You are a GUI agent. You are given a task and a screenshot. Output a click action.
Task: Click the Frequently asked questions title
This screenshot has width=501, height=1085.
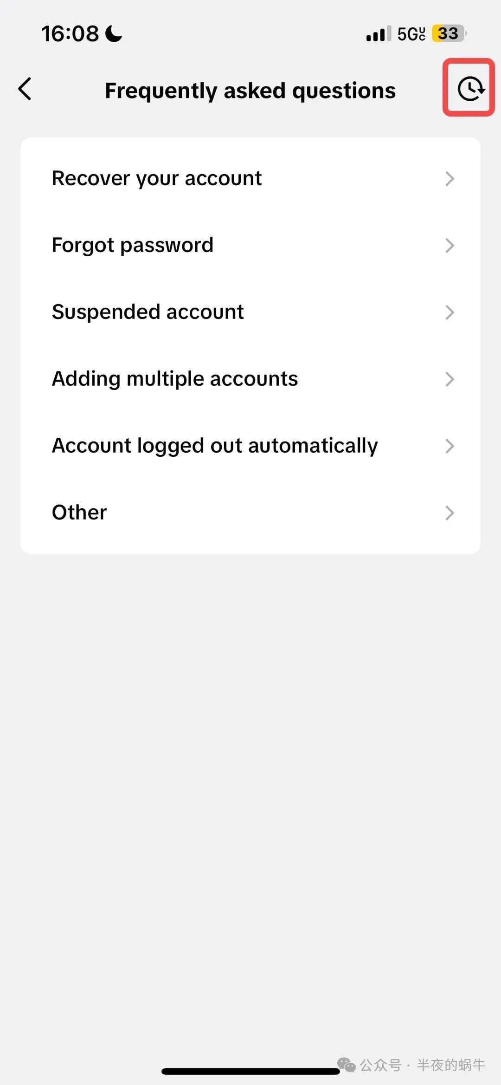(x=250, y=90)
